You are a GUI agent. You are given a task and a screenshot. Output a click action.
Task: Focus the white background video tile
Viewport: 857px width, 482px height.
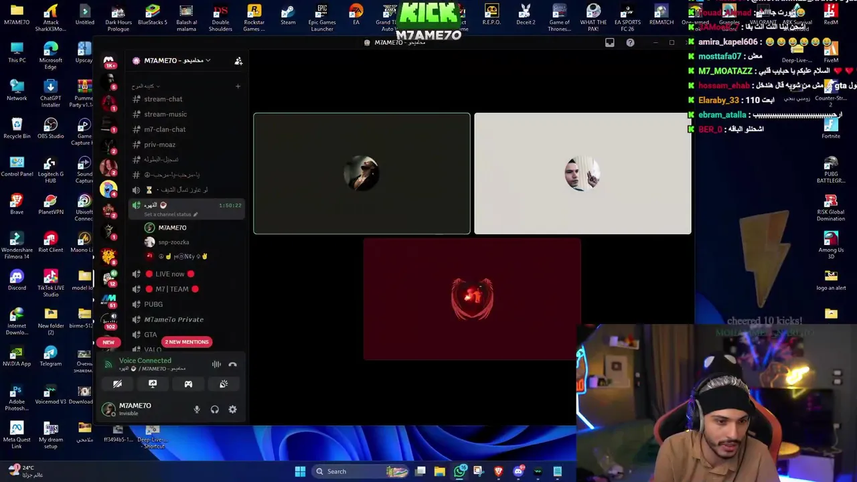582,173
